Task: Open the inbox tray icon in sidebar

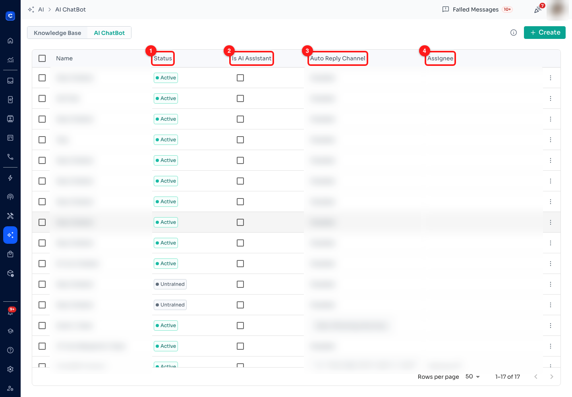Action: pos(10,81)
